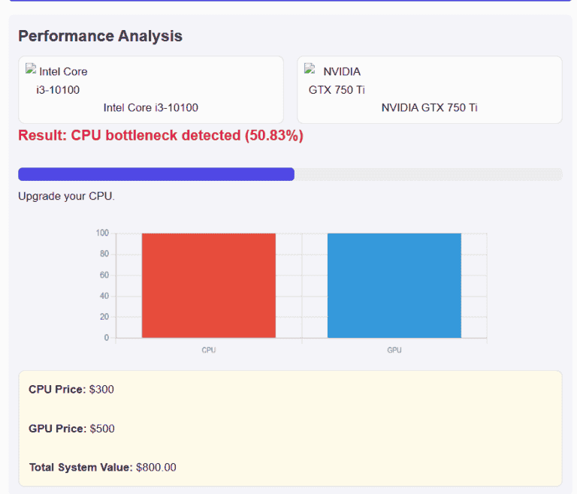Click the 60 gridline label on chart
Image resolution: width=577 pixels, height=494 pixels.
click(x=104, y=275)
